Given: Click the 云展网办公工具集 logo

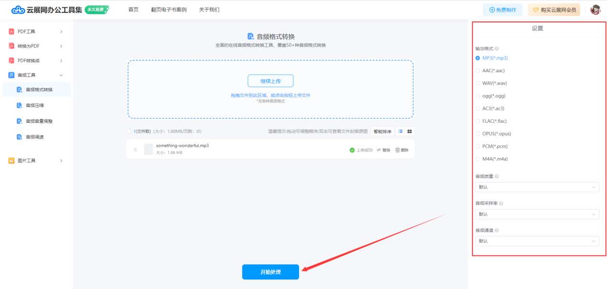Looking at the screenshot, I should click(x=46, y=10).
